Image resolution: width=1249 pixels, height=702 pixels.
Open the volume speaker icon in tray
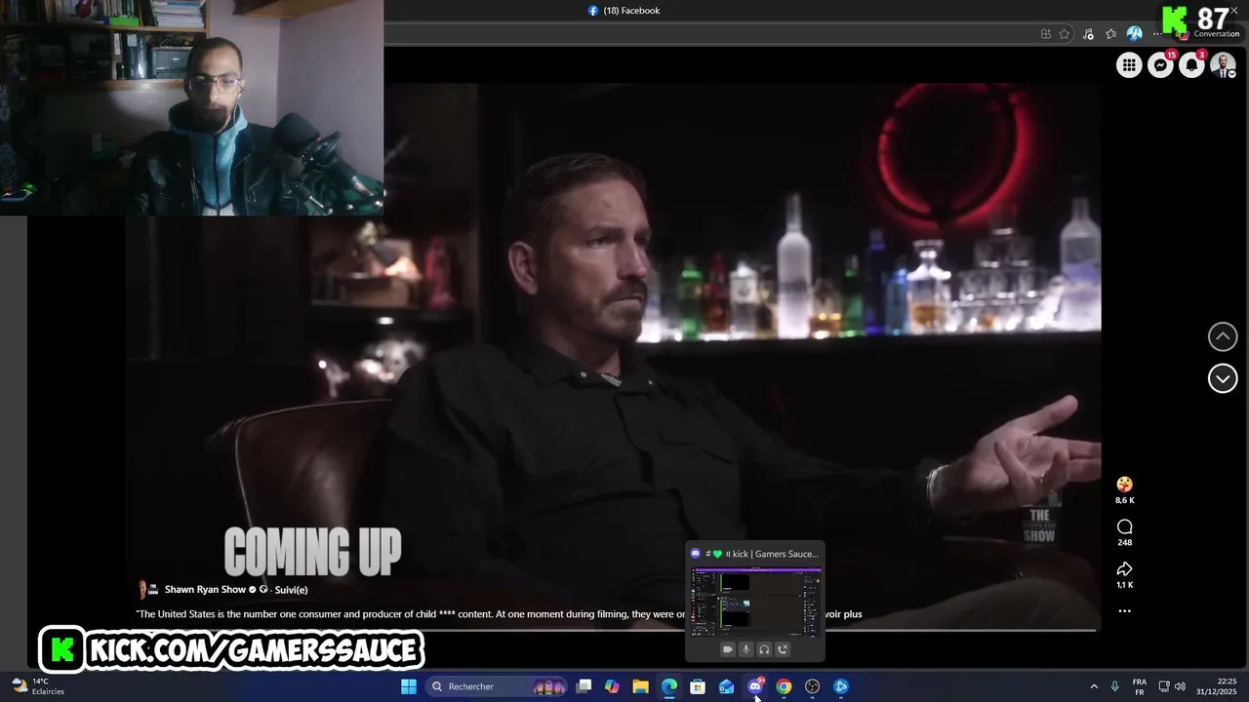click(1180, 686)
